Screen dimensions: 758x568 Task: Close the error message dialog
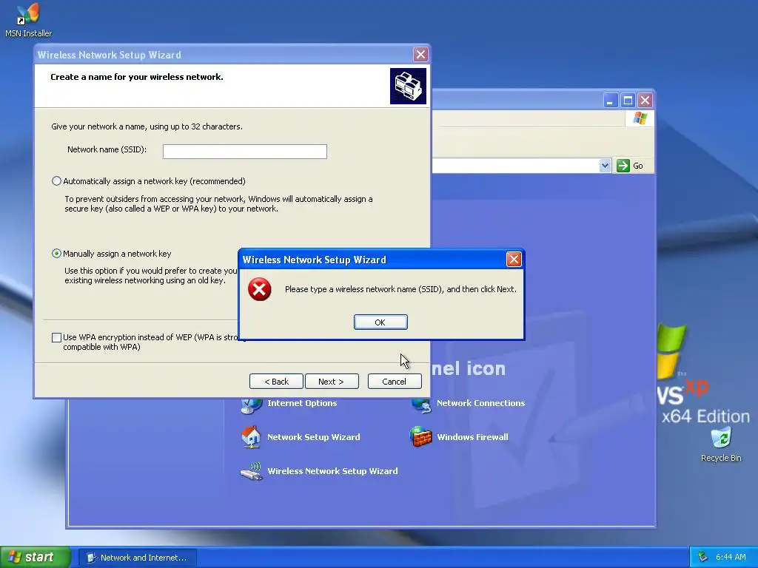point(514,260)
